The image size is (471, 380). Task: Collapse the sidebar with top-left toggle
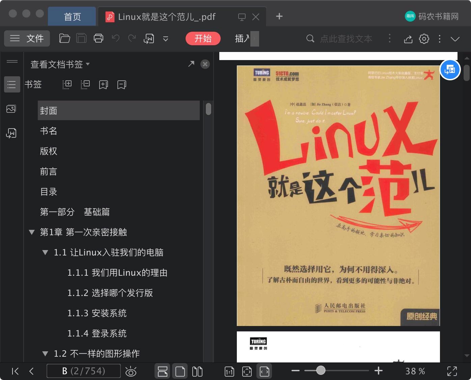click(12, 61)
